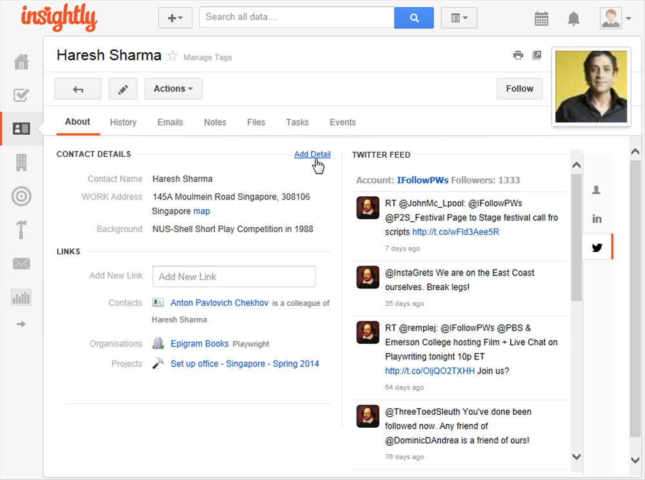
Task: Star Haresh Sharma as favorite
Action: click(x=172, y=56)
